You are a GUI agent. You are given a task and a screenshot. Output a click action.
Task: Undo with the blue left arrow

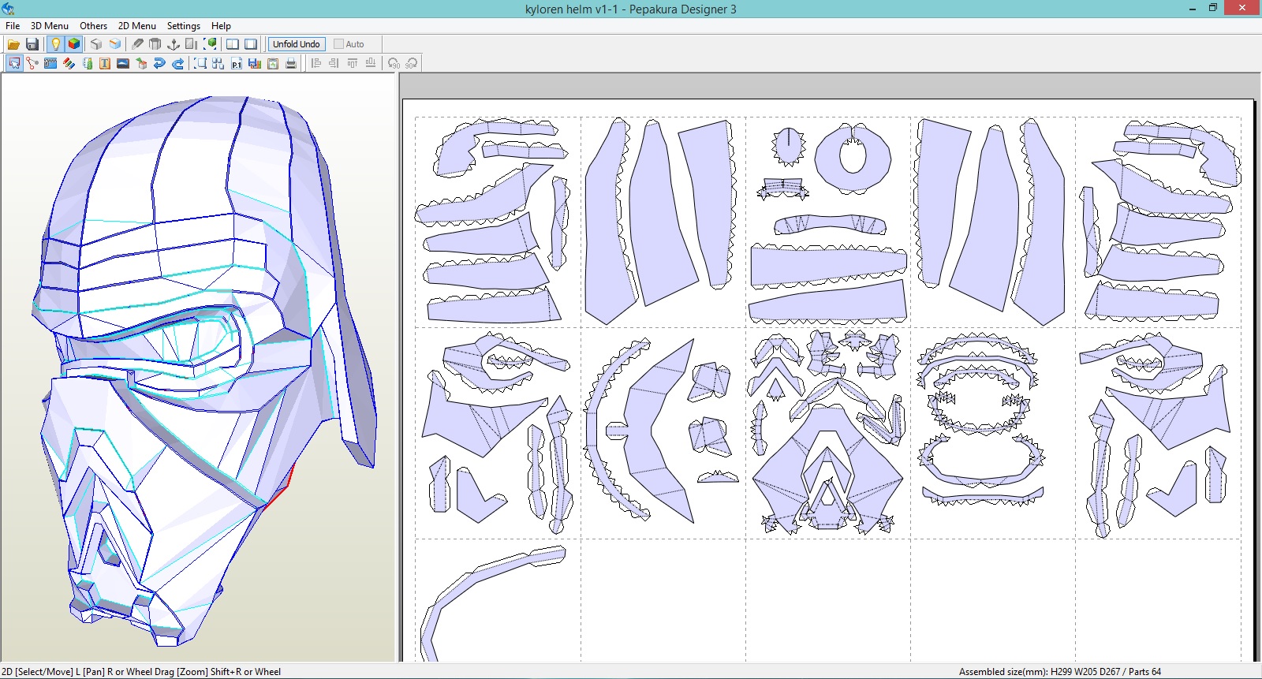pyautogui.click(x=159, y=63)
